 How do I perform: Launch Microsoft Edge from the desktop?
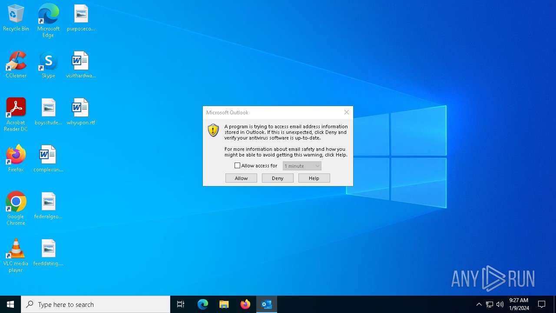pyautogui.click(x=48, y=20)
